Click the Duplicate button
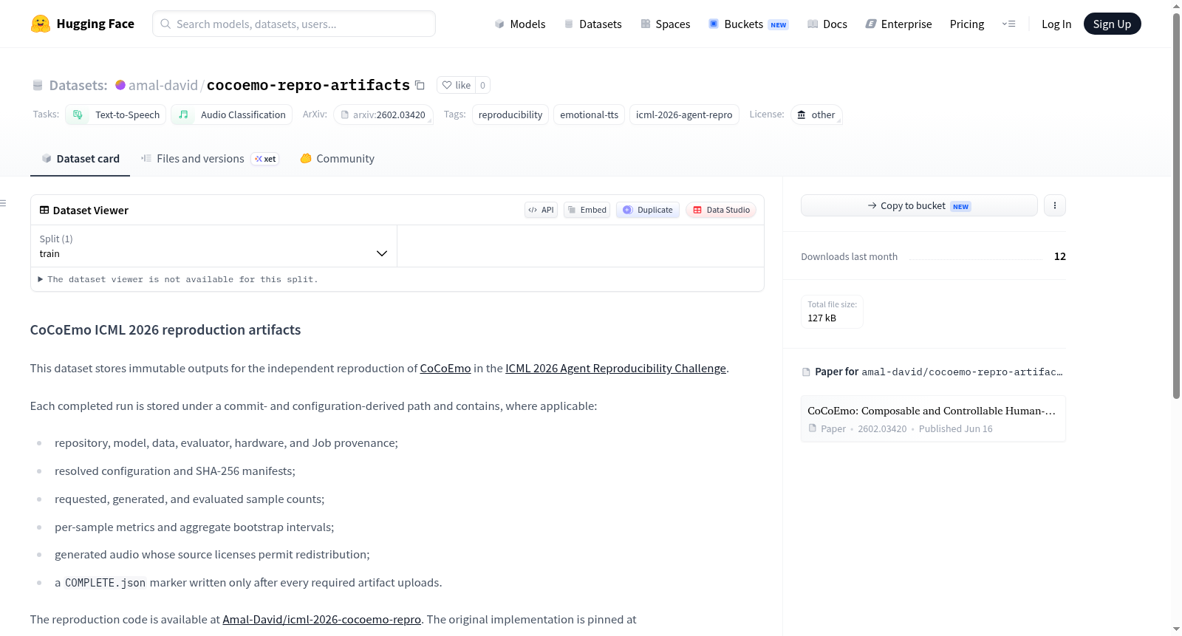Screen dimensions: 1182x636 click(648, 210)
